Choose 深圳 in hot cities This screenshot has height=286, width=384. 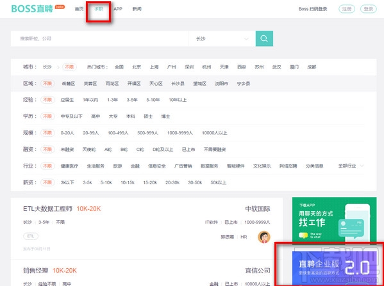point(189,67)
